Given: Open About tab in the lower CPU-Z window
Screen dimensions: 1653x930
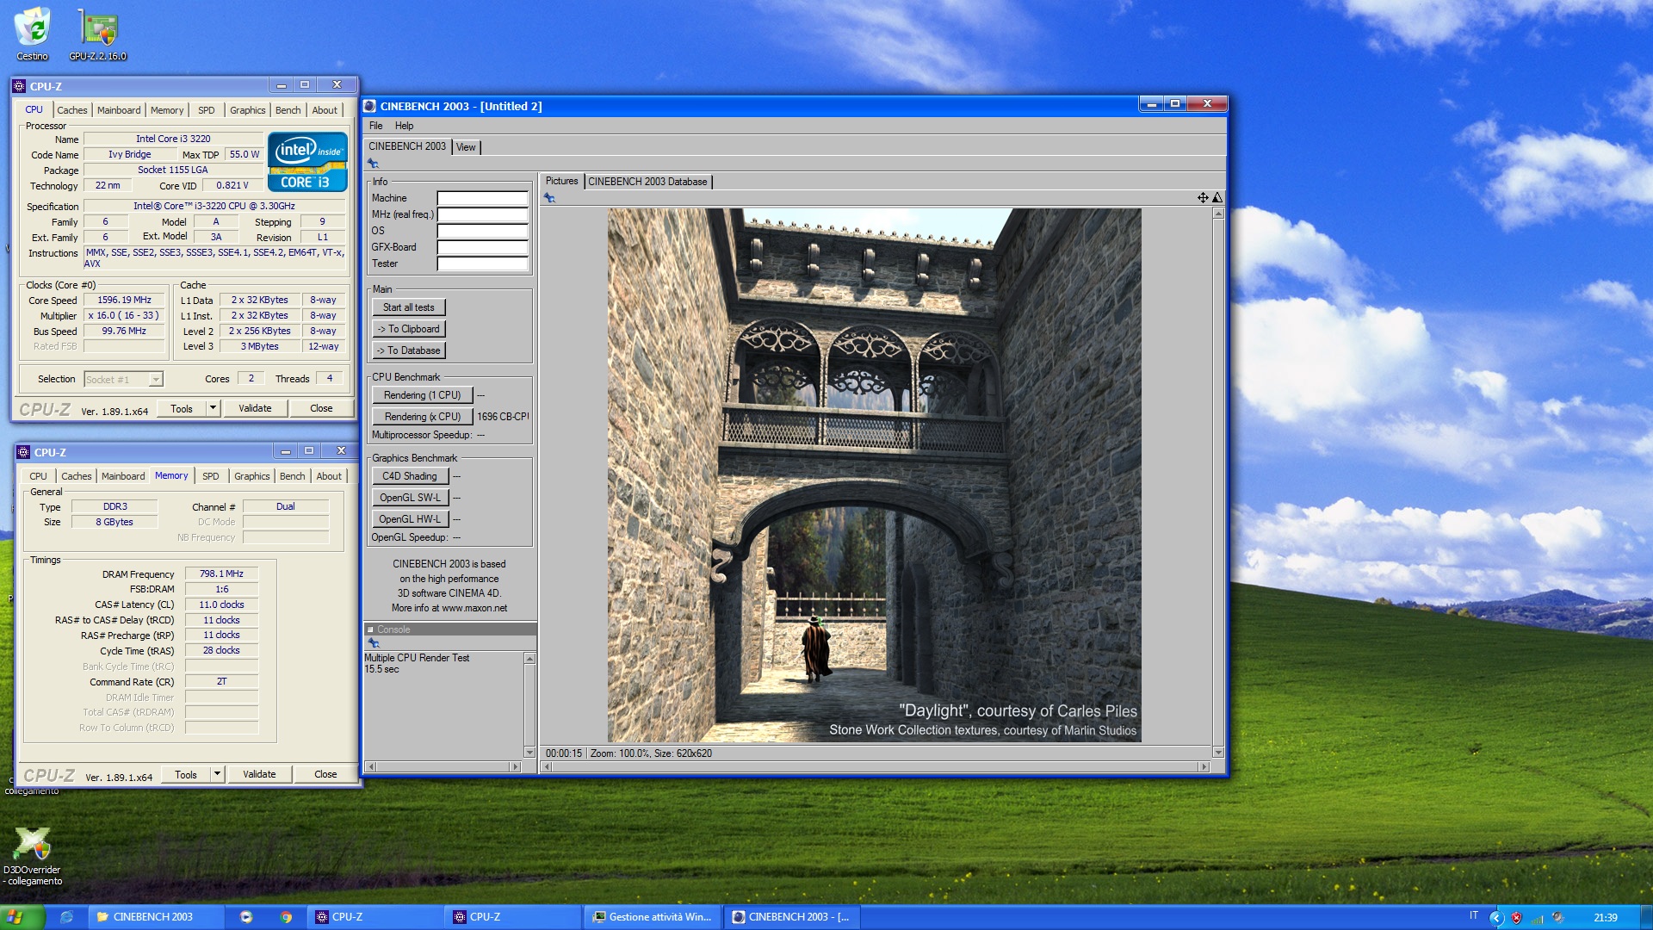Looking at the screenshot, I should [x=329, y=476].
